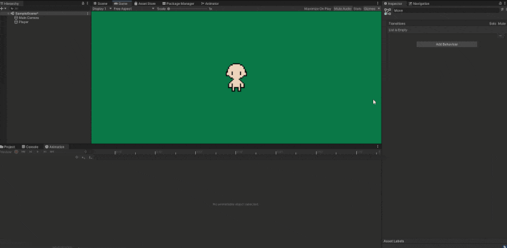Click the Mute column label

click(x=502, y=24)
